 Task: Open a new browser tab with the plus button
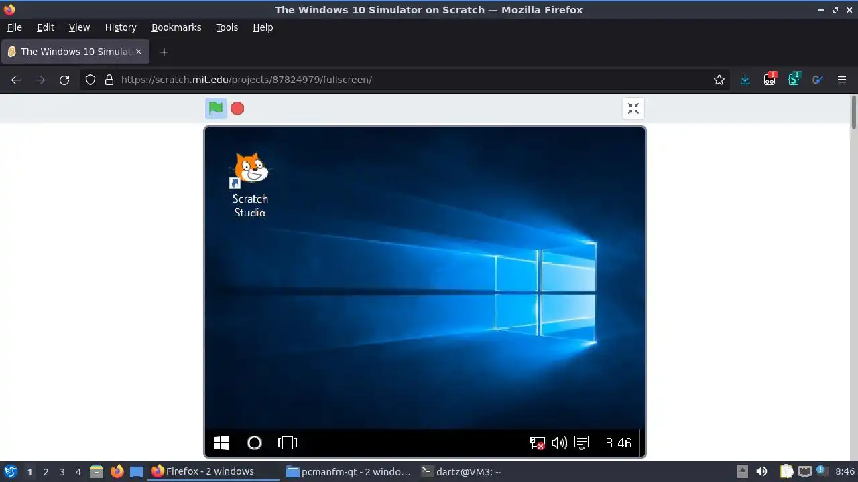(x=164, y=52)
